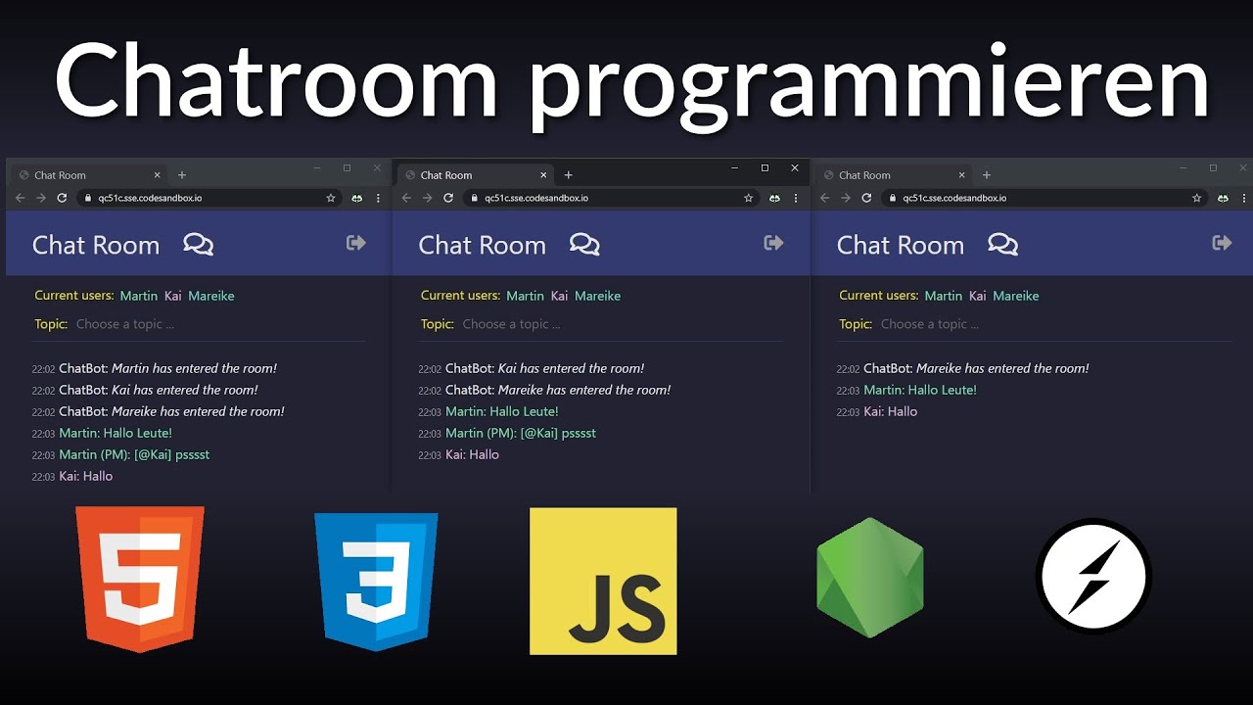Bookmark the page in the left browser
Viewport: 1253px width, 705px height.
(331, 198)
